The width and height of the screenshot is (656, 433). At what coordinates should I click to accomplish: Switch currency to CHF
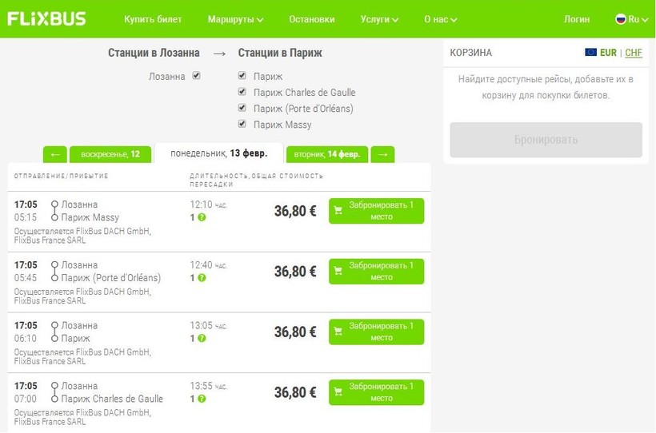point(634,53)
